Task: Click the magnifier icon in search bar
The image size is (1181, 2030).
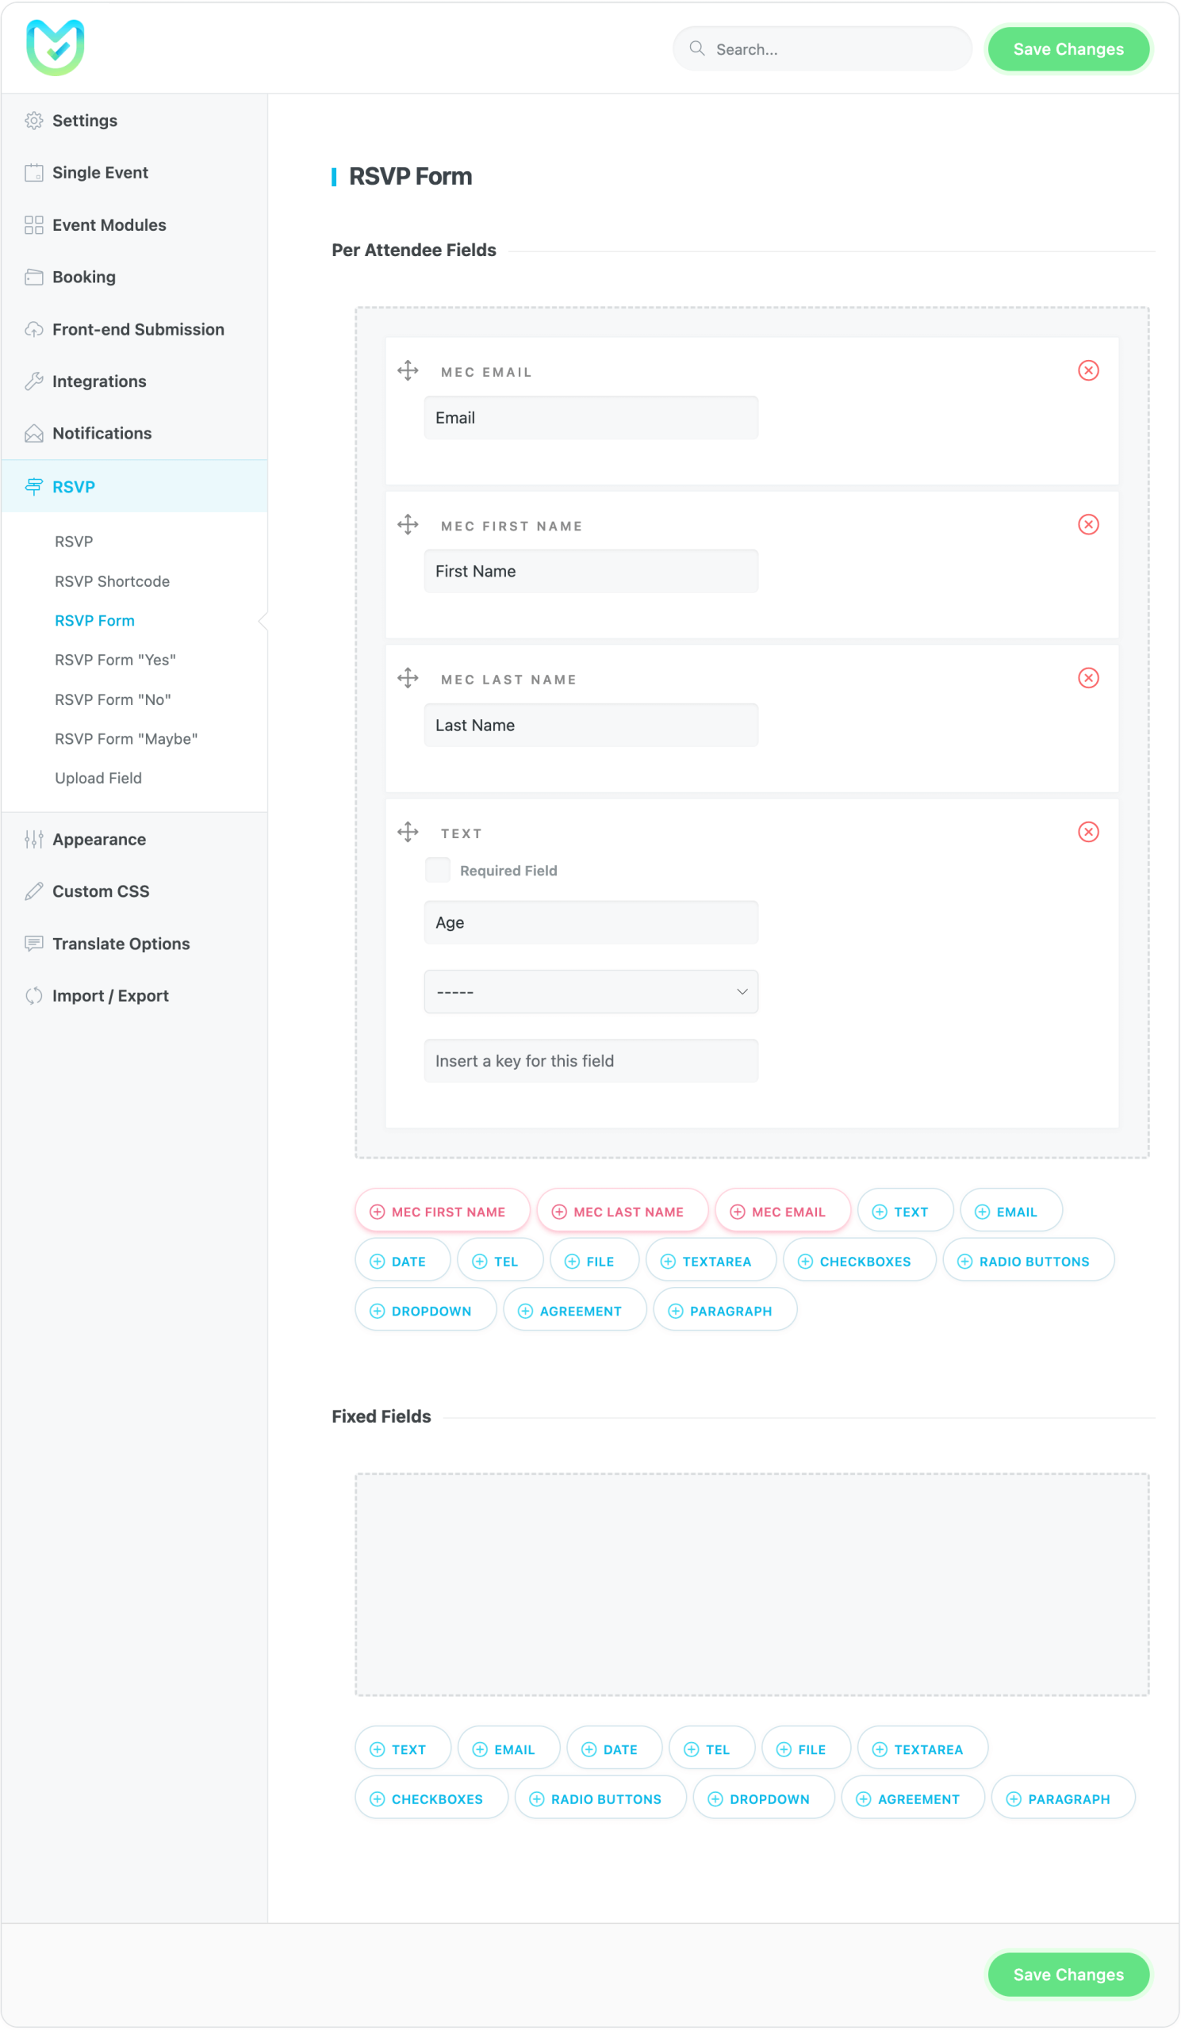Action: pyautogui.click(x=697, y=49)
